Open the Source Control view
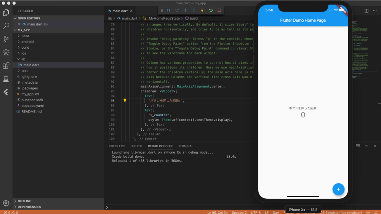This screenshot has width=381, height=214. (6, 39)
